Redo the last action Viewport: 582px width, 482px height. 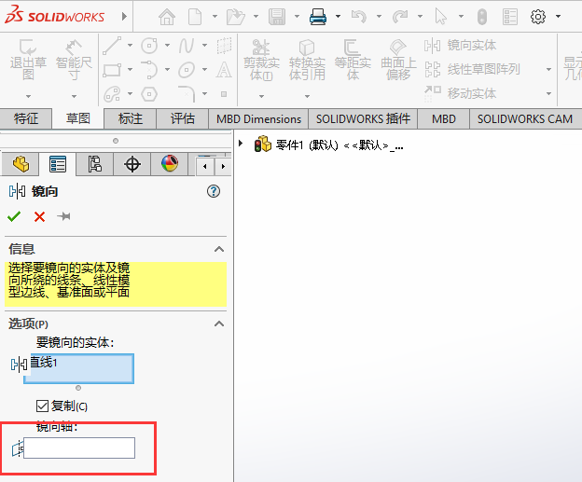pyautogui.click(x=400, y=17)
